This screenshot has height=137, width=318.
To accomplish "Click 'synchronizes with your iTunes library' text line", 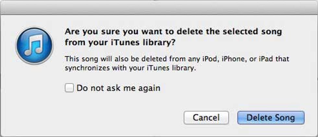I will tap(130, 68).
